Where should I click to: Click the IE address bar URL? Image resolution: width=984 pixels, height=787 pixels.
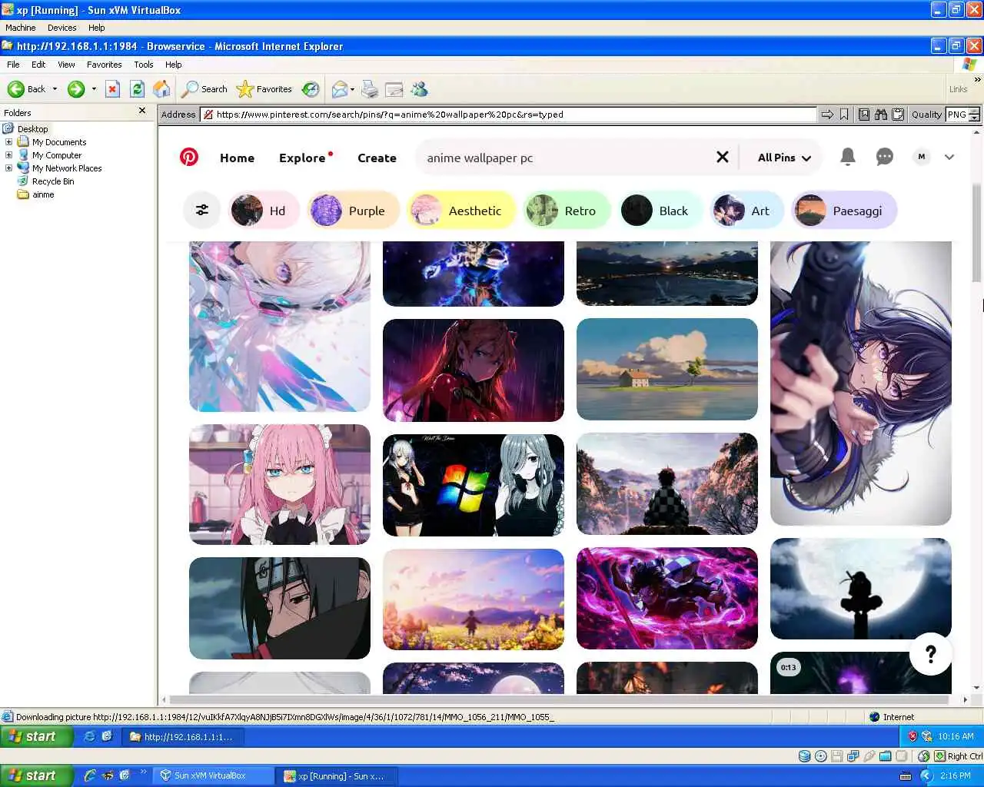(507, 115)
